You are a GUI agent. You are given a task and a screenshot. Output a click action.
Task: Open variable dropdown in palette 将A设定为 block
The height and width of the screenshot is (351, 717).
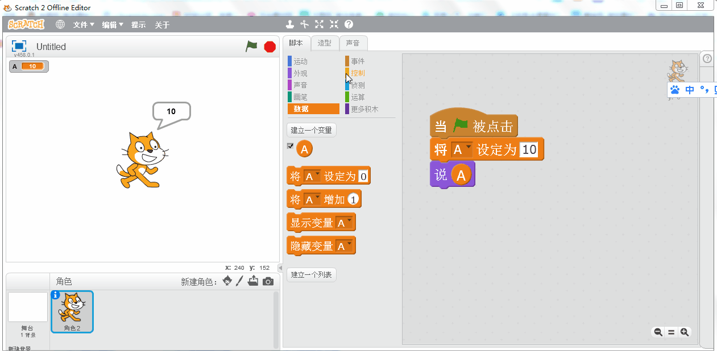click(313, 177)
